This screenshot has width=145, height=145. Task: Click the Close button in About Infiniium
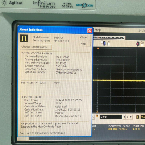point(83,37)
